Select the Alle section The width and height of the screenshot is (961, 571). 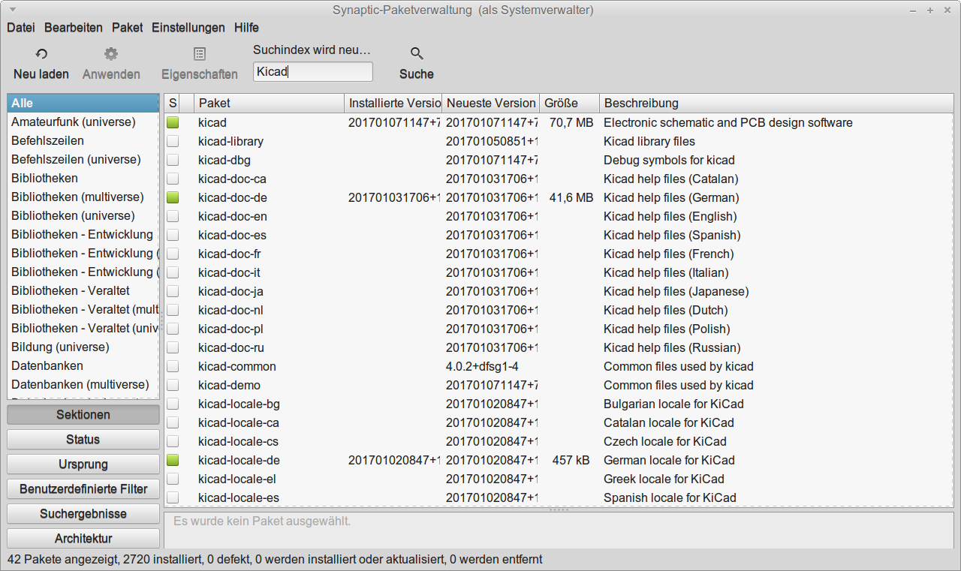pyautogui.click(x=83, y=104)
